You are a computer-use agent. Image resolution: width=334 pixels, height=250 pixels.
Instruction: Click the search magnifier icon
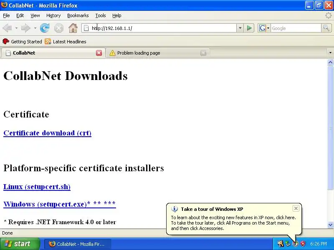pos(326,28)
